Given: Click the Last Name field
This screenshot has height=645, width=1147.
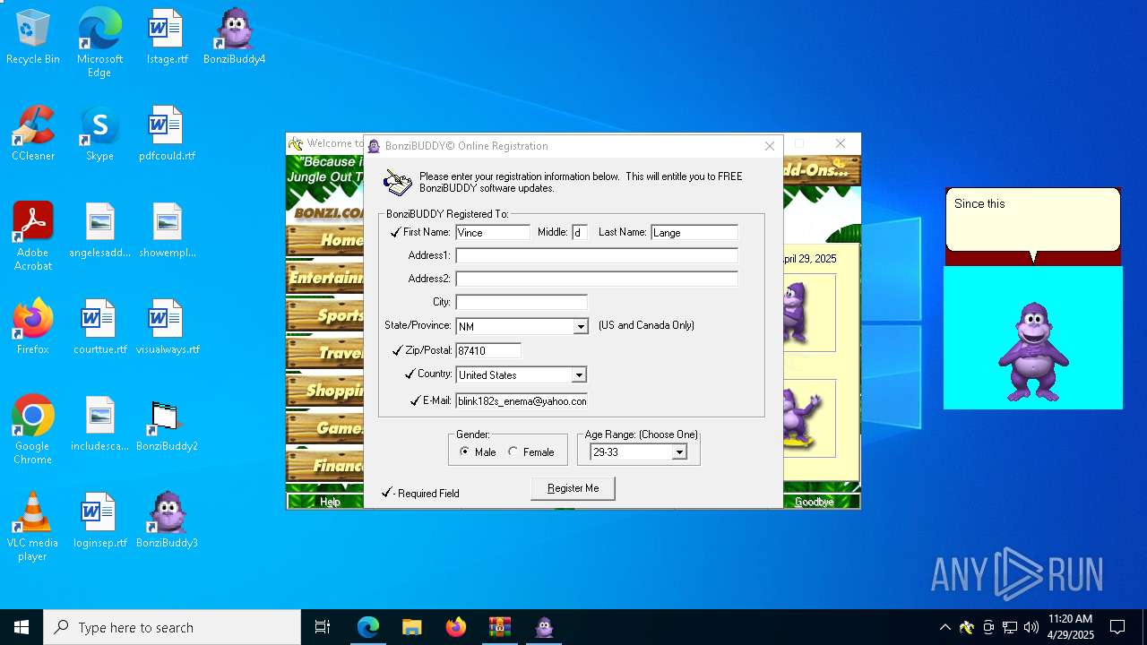Looking at the screenshot, I should pyautogui.click(x=694, y=232).
